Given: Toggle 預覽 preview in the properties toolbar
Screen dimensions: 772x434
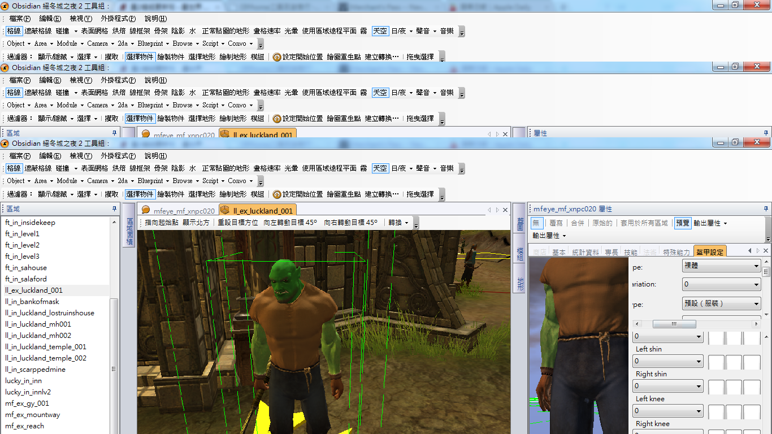Looking at the screenshot, I should (x=683, y=223).
